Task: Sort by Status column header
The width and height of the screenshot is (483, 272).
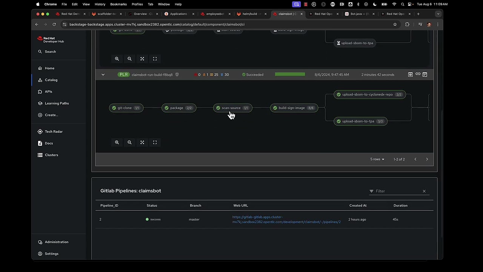Action: [x=152, y=206]
